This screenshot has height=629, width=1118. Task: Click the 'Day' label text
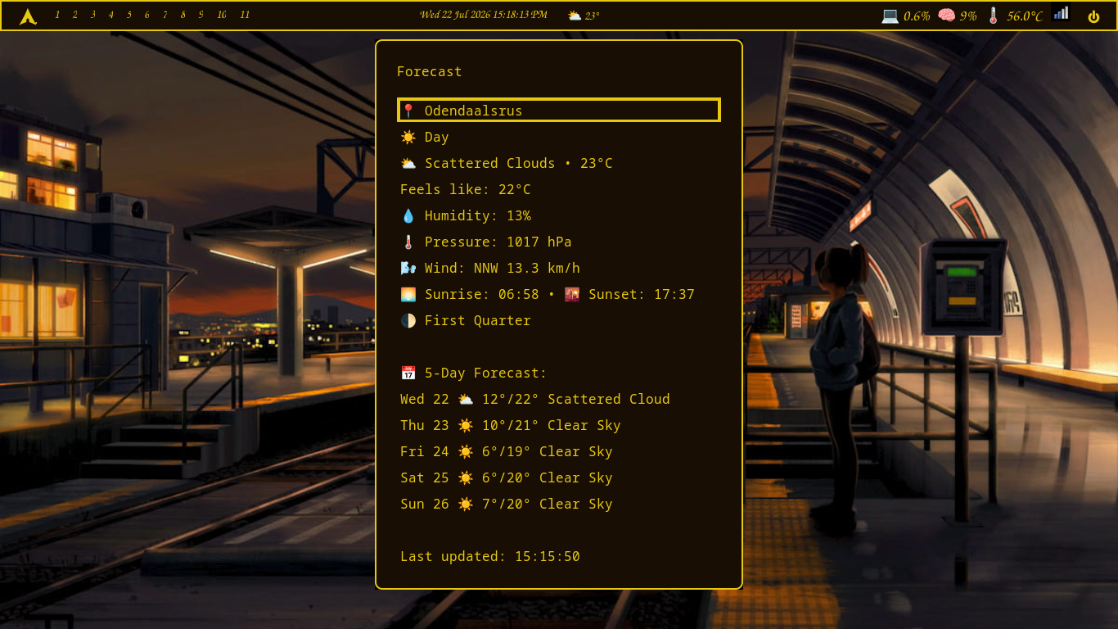coord(437,137)
